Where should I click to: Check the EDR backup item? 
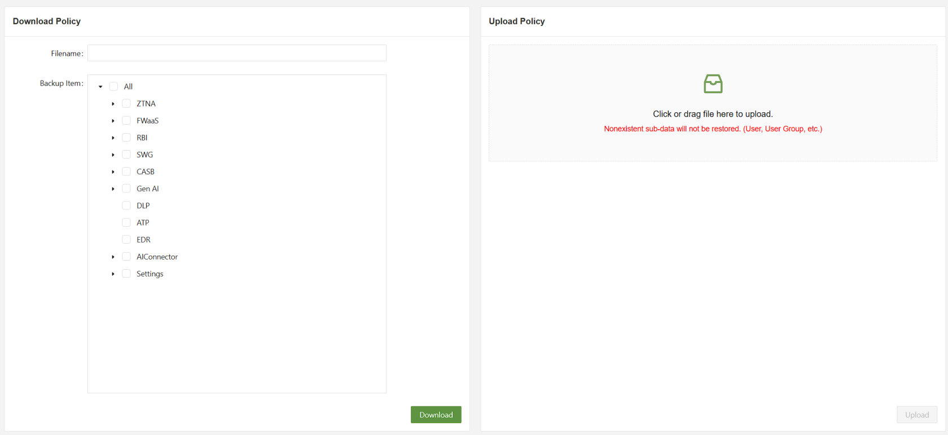[x=126, y=240]
